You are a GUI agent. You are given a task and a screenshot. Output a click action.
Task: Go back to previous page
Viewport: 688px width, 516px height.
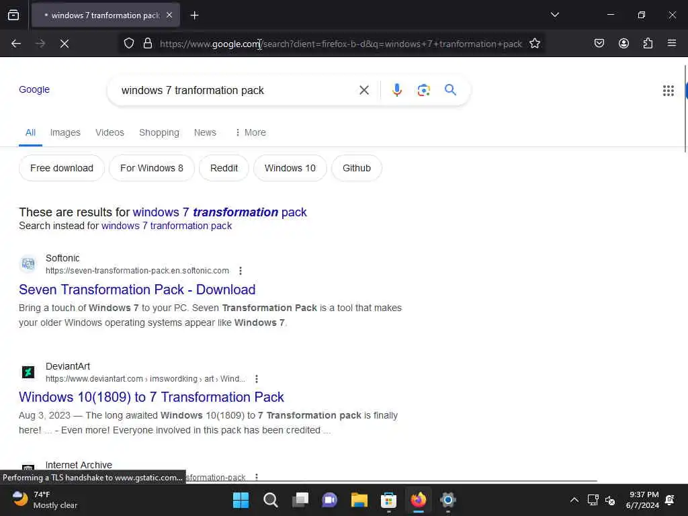pyautogui.click(x=16, y=44)
